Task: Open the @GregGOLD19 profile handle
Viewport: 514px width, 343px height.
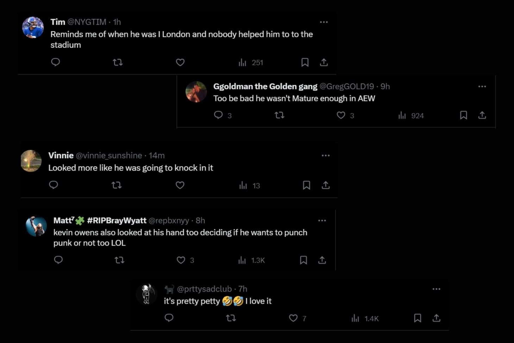Action: (346, 86)
